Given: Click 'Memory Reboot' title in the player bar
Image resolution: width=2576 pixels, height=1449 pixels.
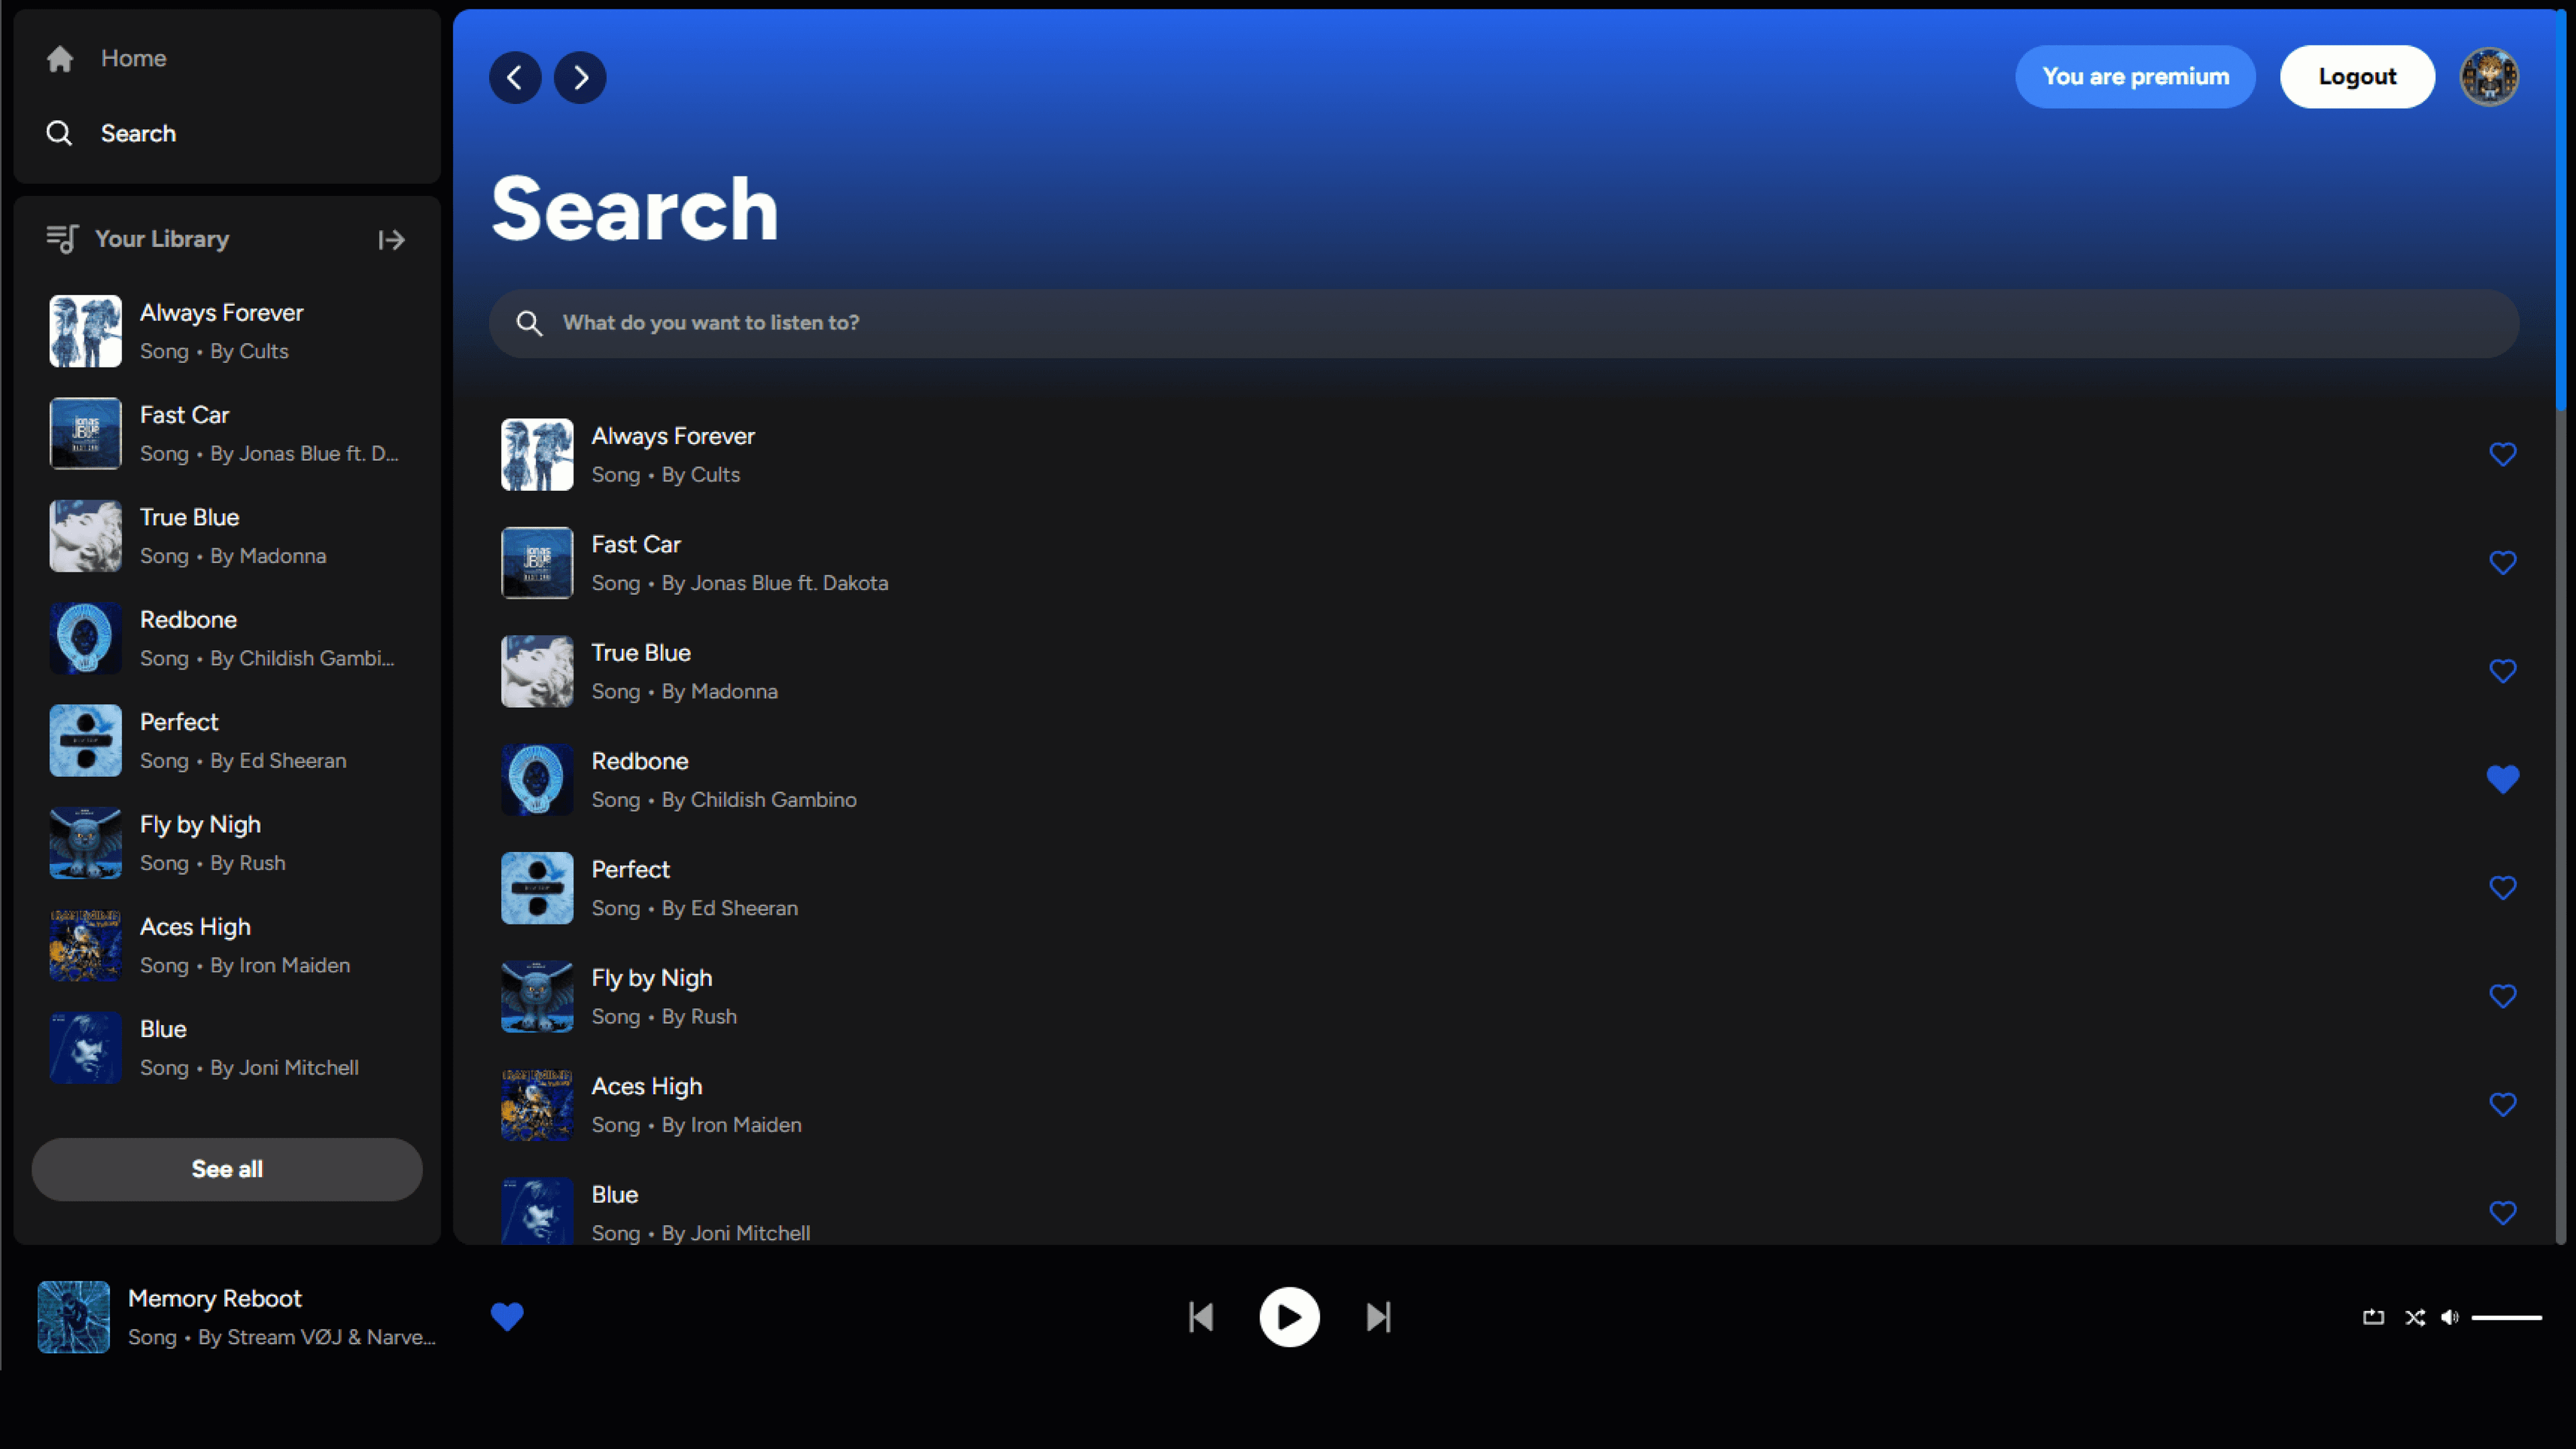Looking at the screenshot, I should point(215,1298).
